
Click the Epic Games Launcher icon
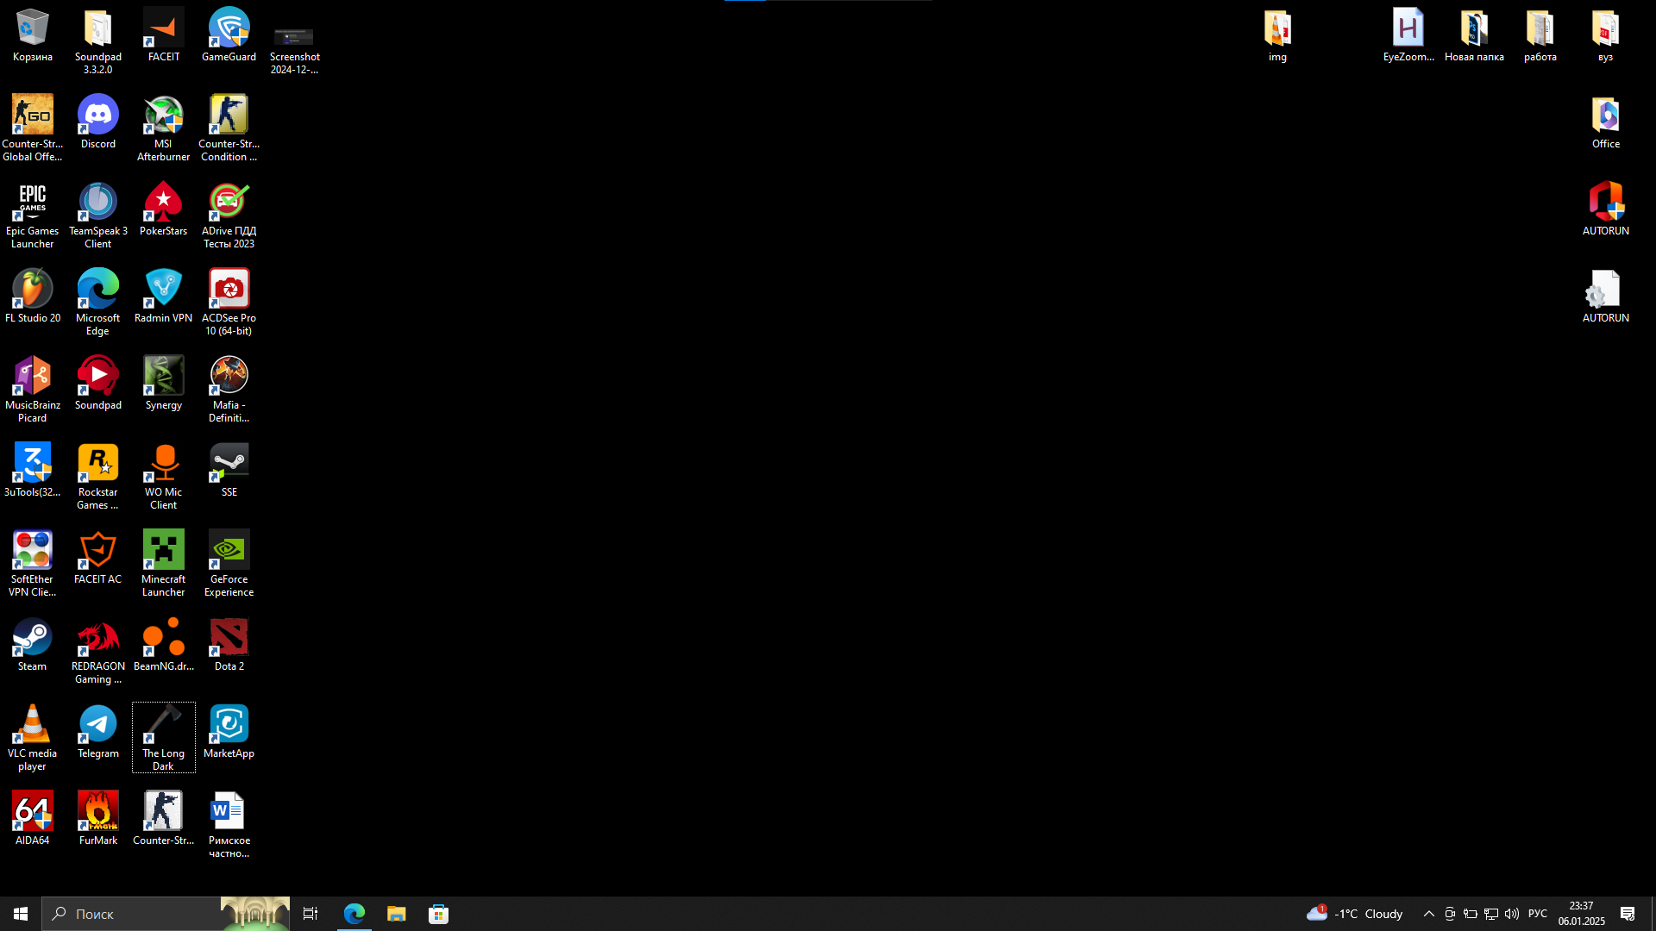33,203
